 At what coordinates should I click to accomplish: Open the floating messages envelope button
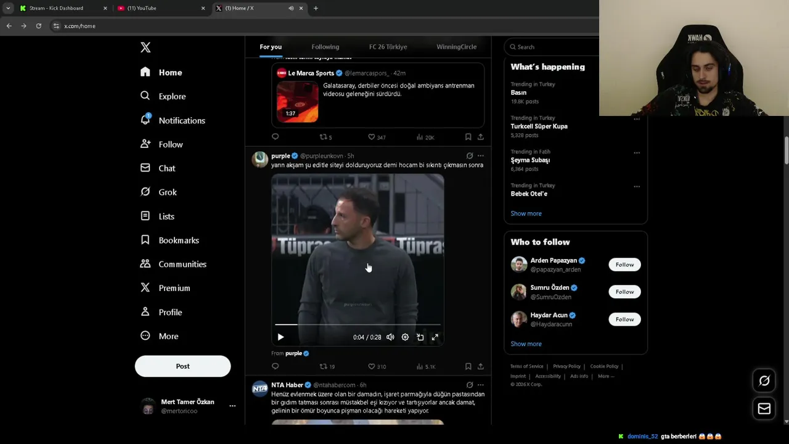pyautogui.click(x=764, y=408)
